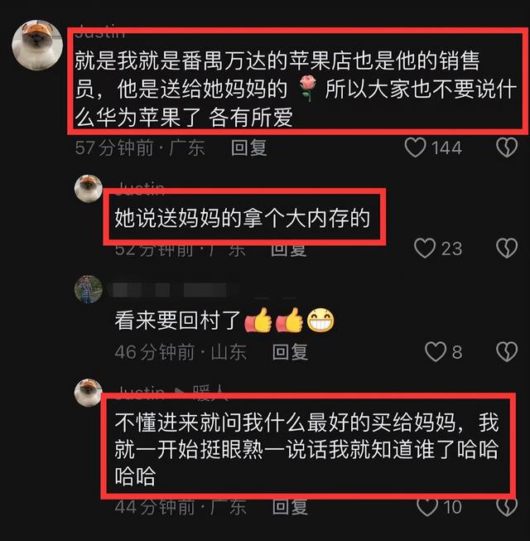The width and height of the screenshot is (530, 541).
Task: Open avatar of the 山东 commenter
Action: [x=89, y=289]
